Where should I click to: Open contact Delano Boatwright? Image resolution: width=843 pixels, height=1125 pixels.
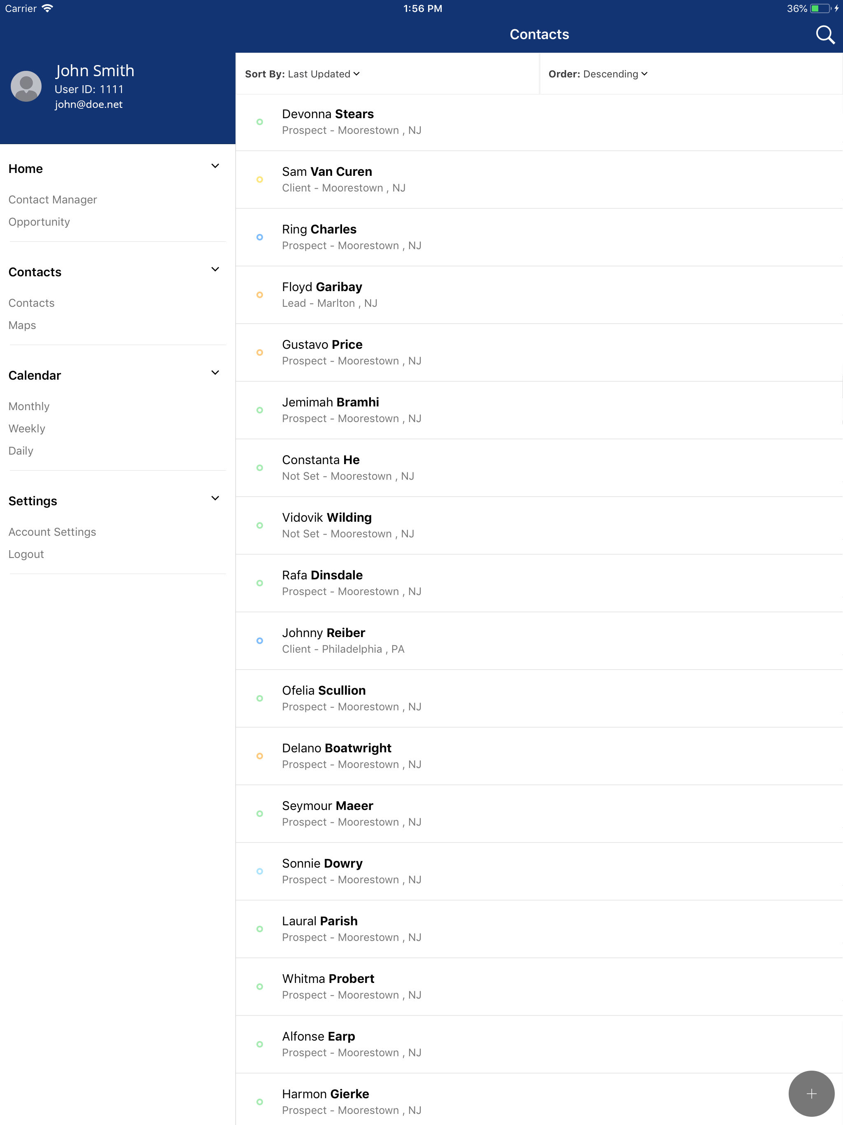539,756
